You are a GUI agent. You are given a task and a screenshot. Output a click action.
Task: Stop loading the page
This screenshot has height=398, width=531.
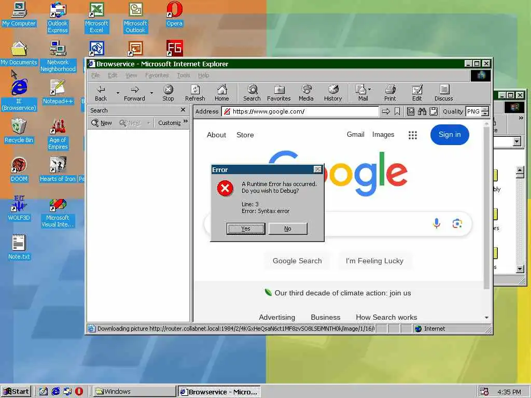tap(168, 93)
